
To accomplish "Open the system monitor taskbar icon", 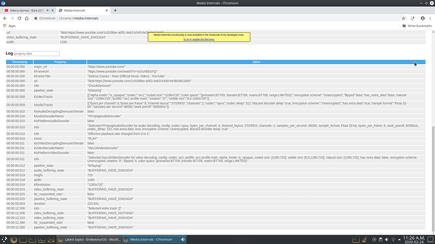I will 42,240.
